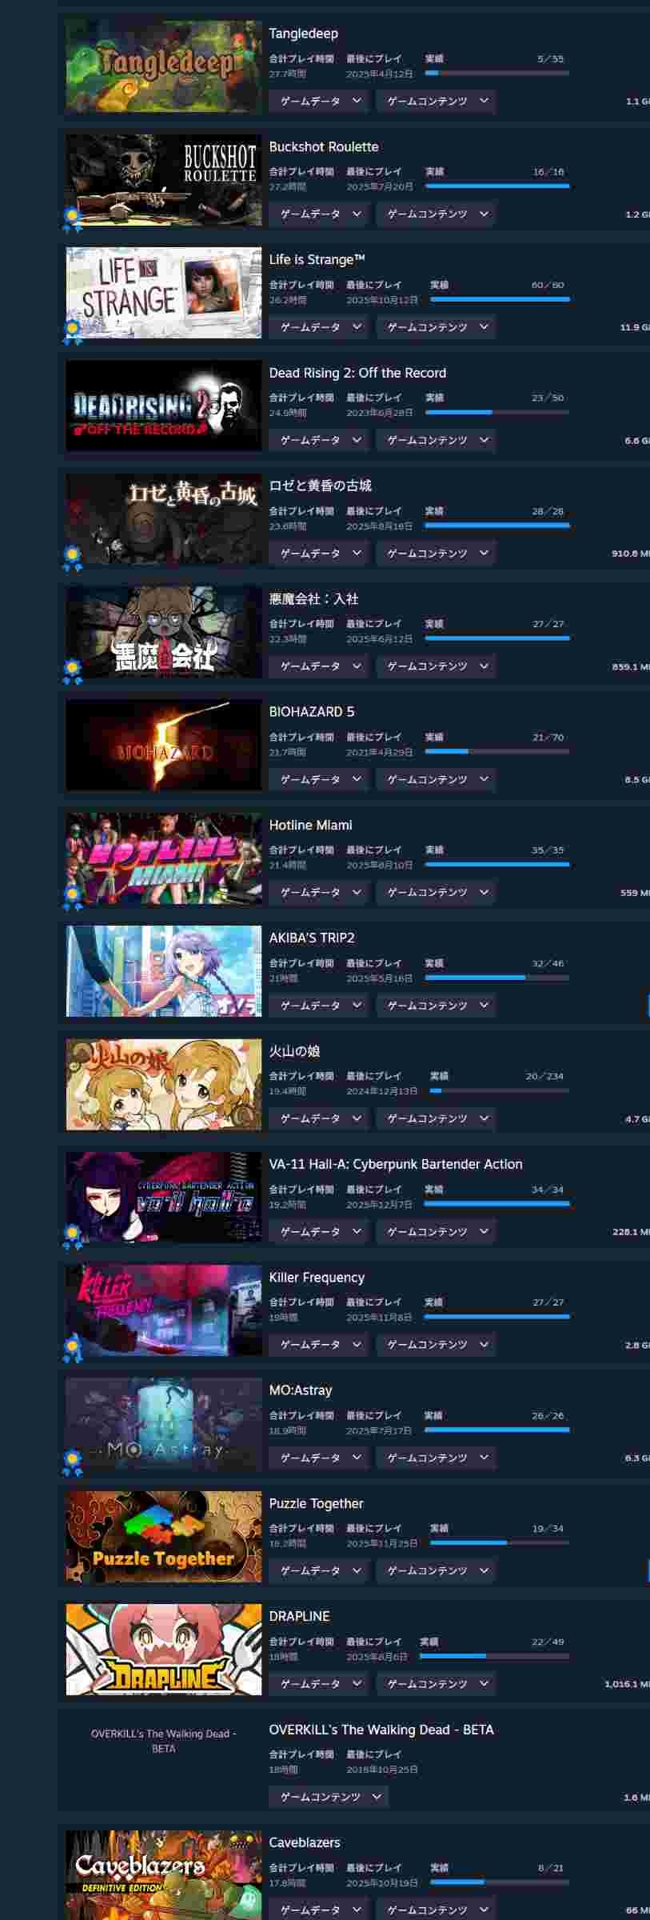Click the ribbon badge on Killer Frequency thumbnail

(x=73, y=1349)
